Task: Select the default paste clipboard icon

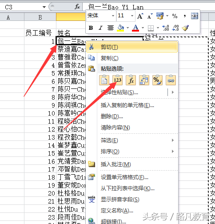Action: click(x=104, y=80)
